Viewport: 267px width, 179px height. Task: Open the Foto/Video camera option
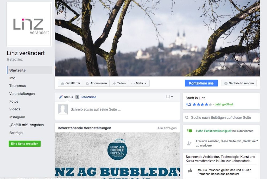click(86, 97)
